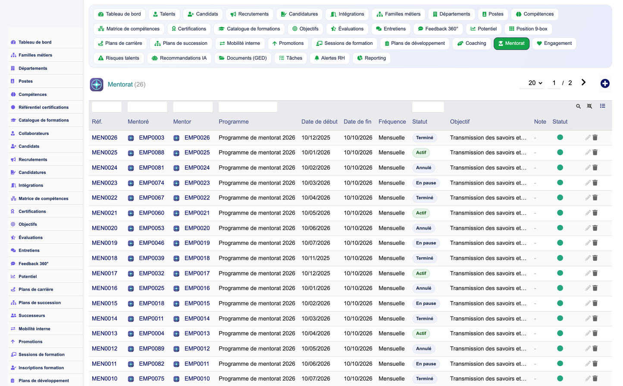The height and width of the screenshot is (386, 623).
Task: Open the Coaching tab
Action: point(471,43)
